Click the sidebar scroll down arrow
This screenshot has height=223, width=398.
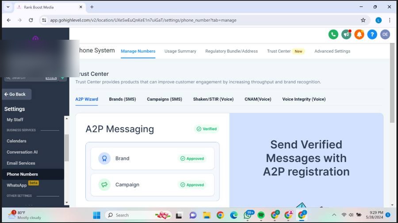[x=67, y=203]
